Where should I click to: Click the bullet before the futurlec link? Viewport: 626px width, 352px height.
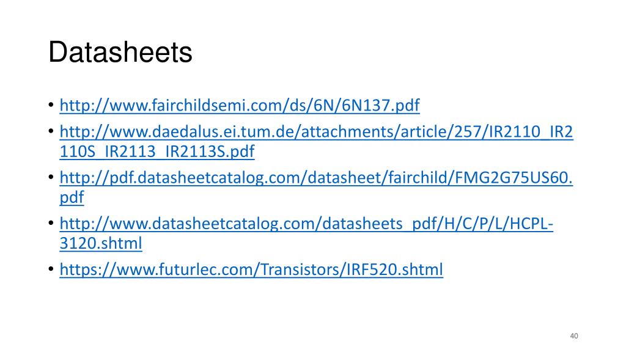click(x=51, y=269)
